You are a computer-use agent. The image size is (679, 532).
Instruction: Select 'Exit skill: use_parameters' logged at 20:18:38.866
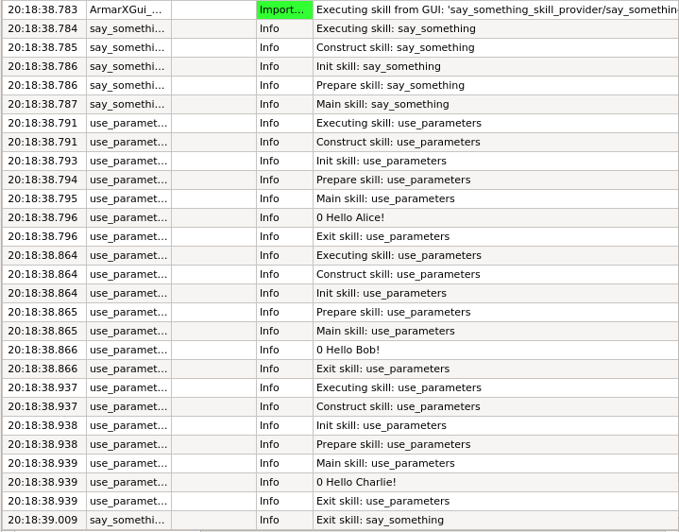point(382,369)
